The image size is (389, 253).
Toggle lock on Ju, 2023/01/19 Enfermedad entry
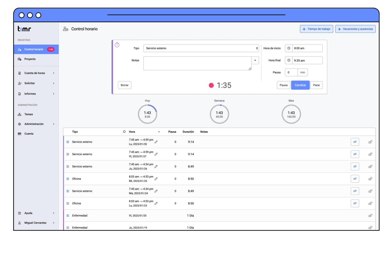pyautogui.click(x=370, y=227)
